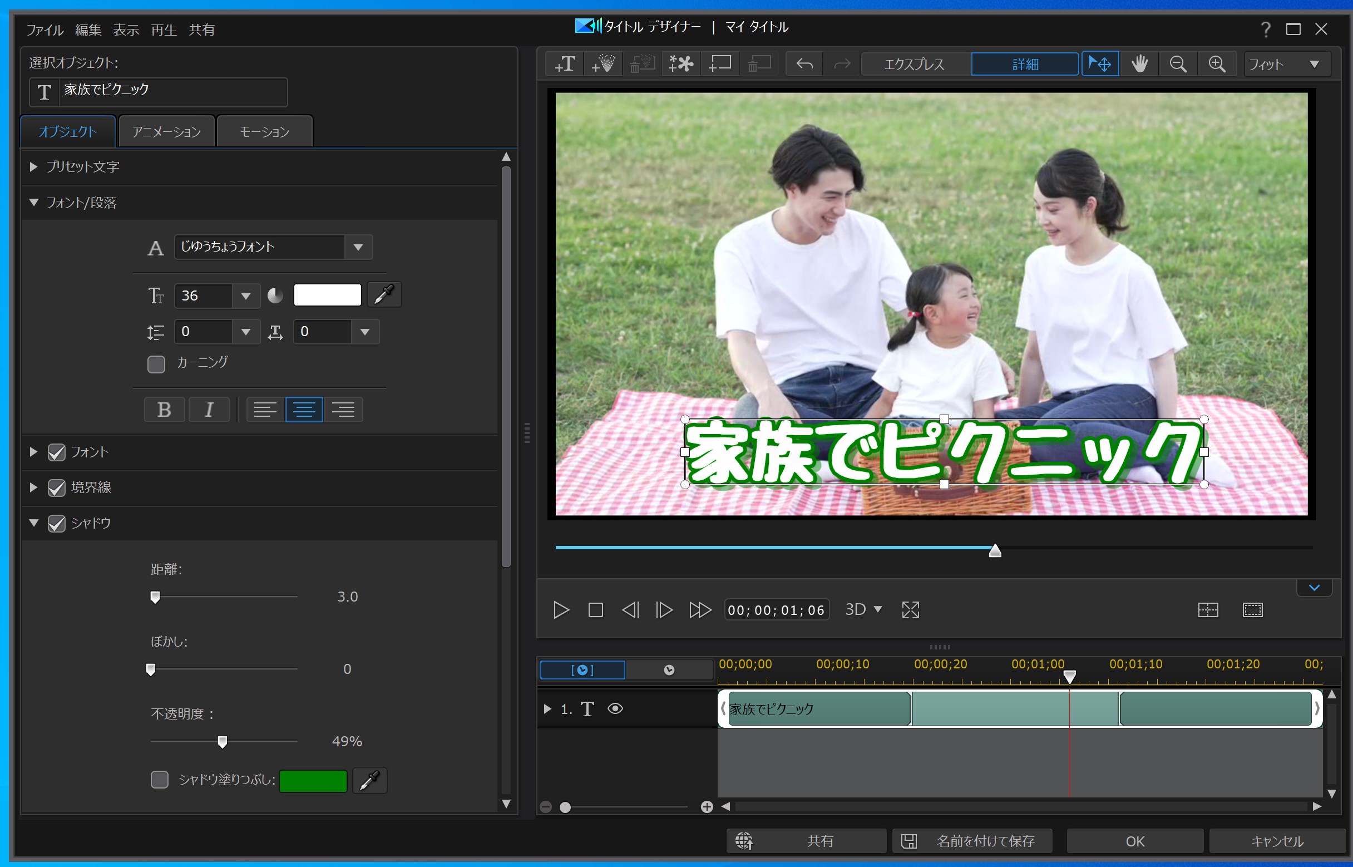Click the insert text tool icon
This screenshot has width=1353, height=867.
pos(565,63)
